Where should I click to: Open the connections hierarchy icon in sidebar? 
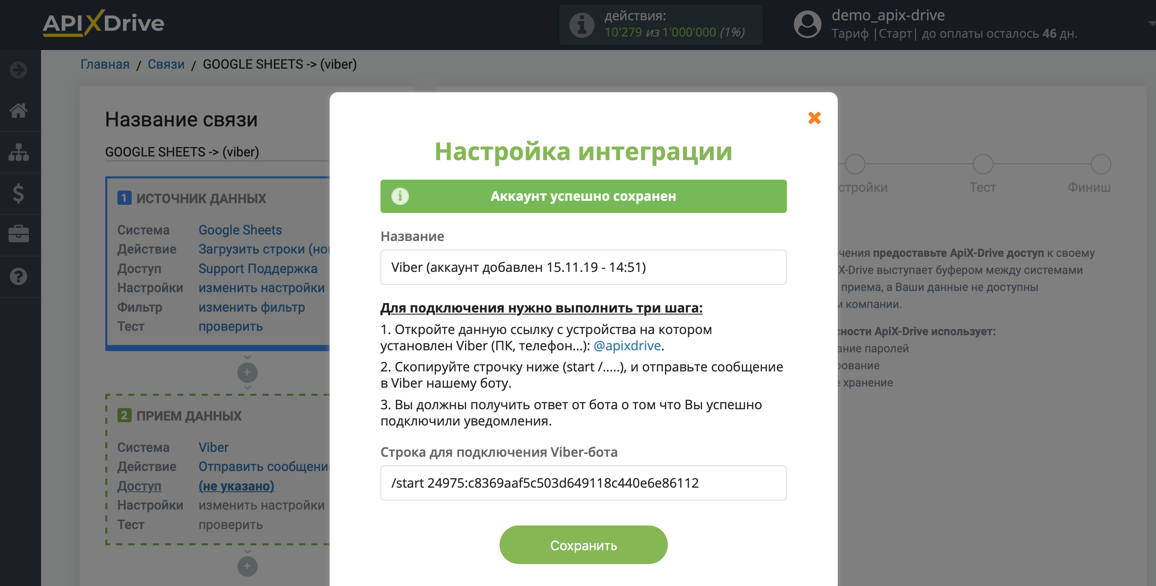pyautogui.click(x=18, y=152)
